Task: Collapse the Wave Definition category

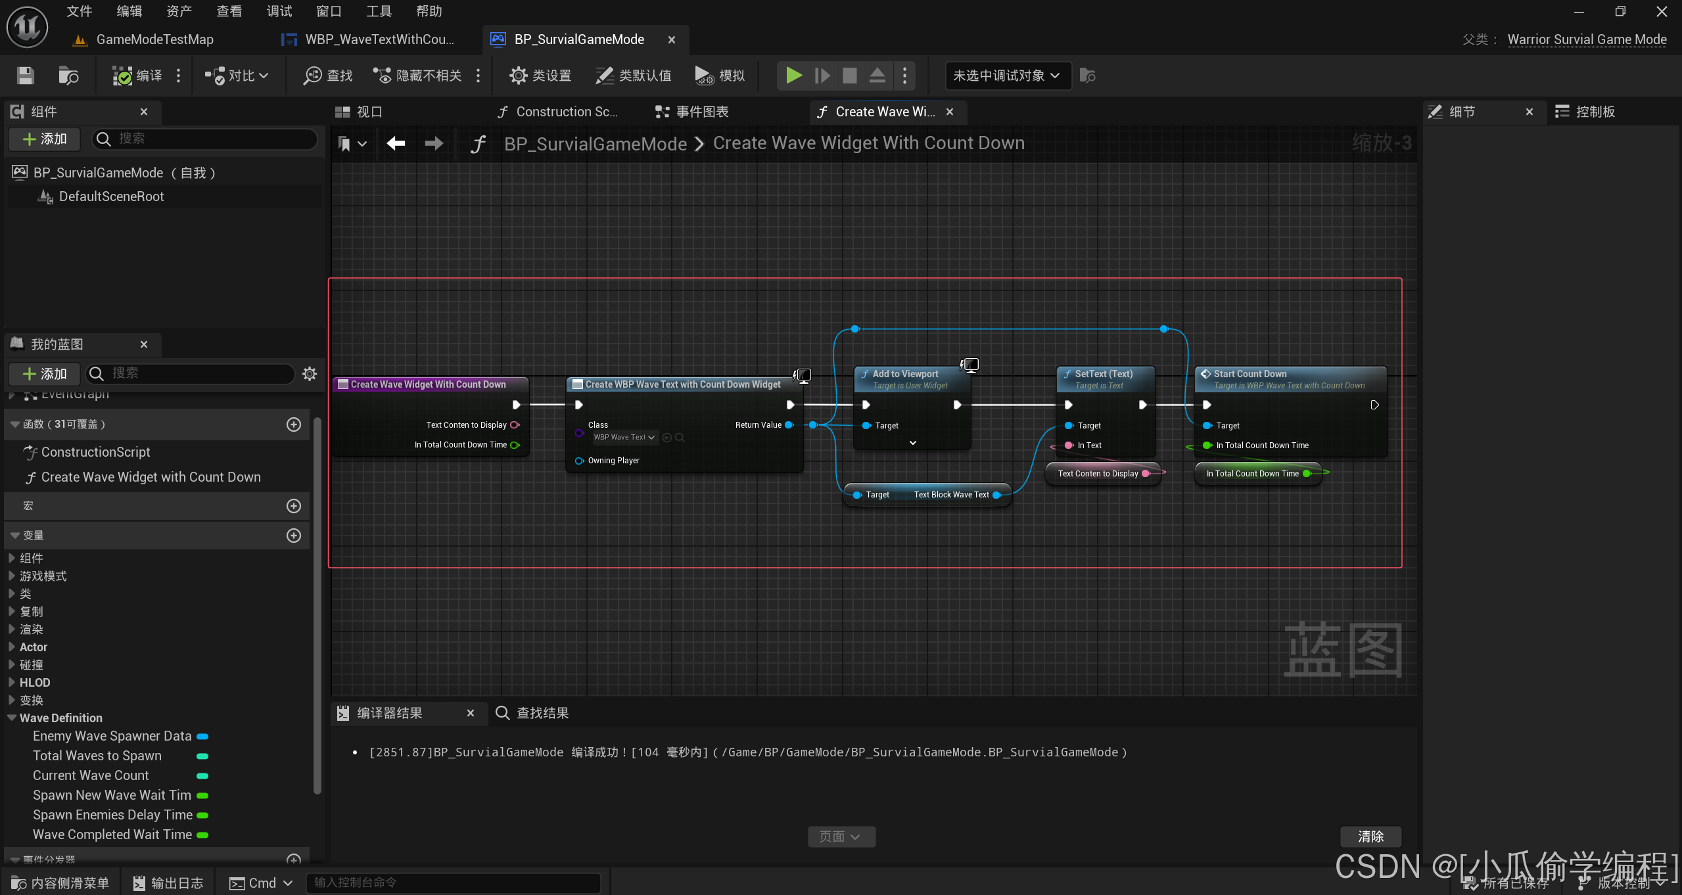Action: [12, 718]
